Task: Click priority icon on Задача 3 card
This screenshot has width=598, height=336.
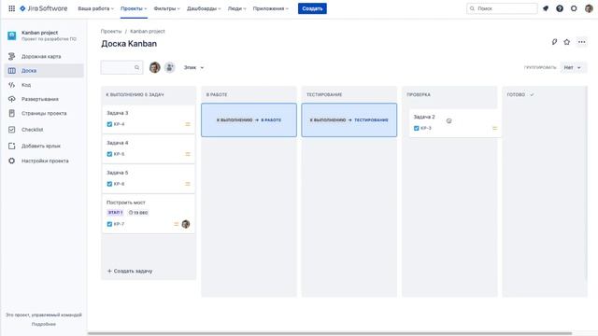Action: click(188, 124)
